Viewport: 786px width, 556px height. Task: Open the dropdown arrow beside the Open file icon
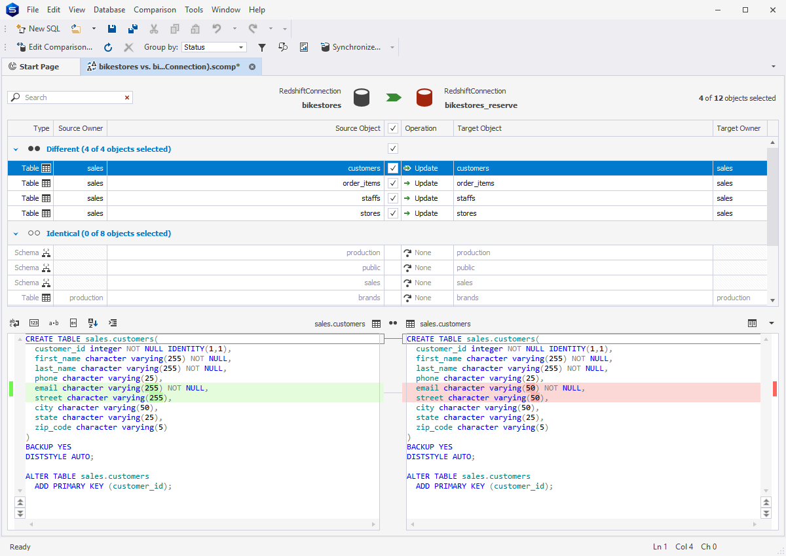pos(93,29)
